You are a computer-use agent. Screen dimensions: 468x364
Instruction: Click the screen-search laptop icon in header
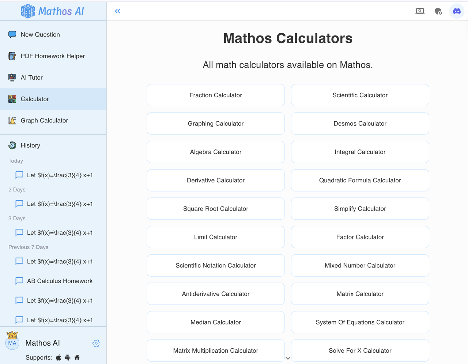420,11
